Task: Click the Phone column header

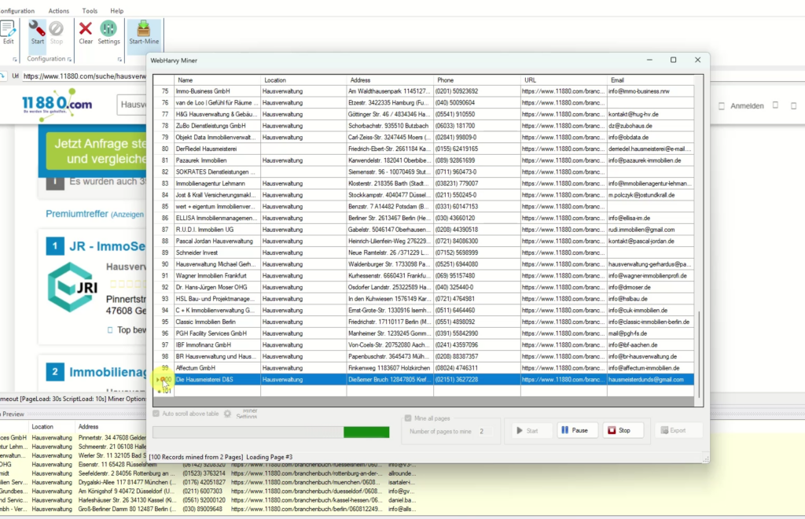Action: [x=477, y=80]
